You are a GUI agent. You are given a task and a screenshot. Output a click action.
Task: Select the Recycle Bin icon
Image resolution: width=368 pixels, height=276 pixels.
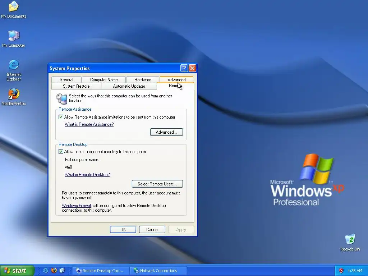[350, 243]
